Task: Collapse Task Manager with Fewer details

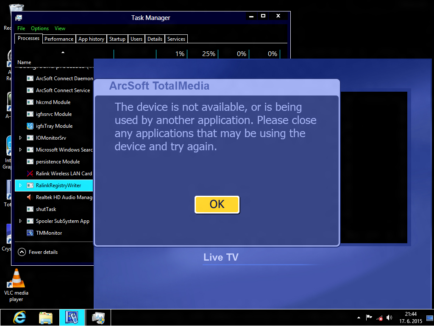Action: [x=38, y=252]
